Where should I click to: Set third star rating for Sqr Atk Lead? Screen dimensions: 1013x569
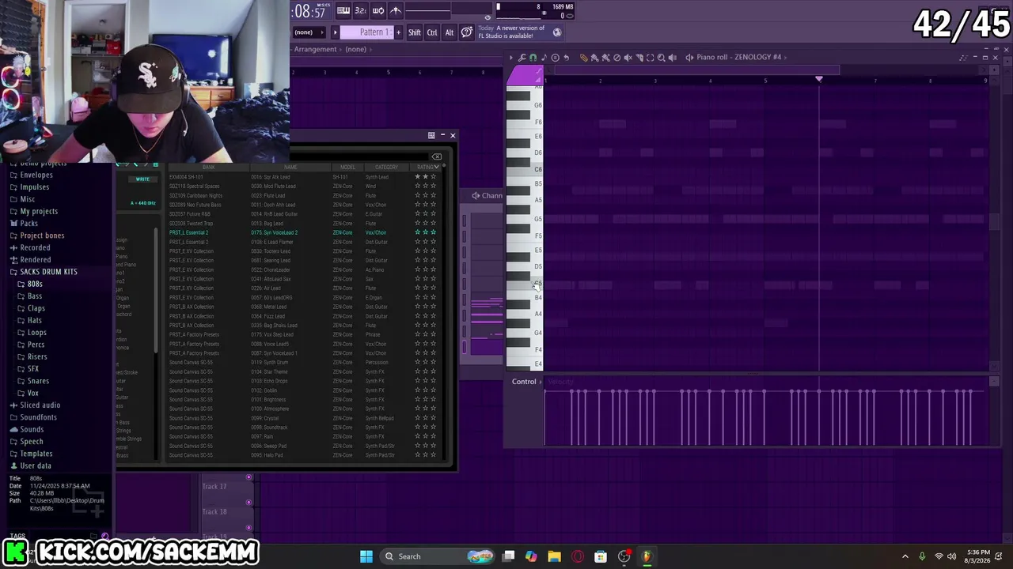433,177
